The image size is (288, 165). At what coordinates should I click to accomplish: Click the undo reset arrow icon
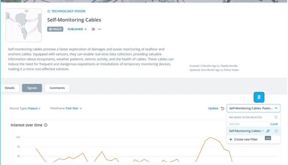tap(222, 108)
